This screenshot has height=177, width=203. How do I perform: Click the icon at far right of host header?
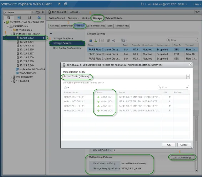click(197, 12)
